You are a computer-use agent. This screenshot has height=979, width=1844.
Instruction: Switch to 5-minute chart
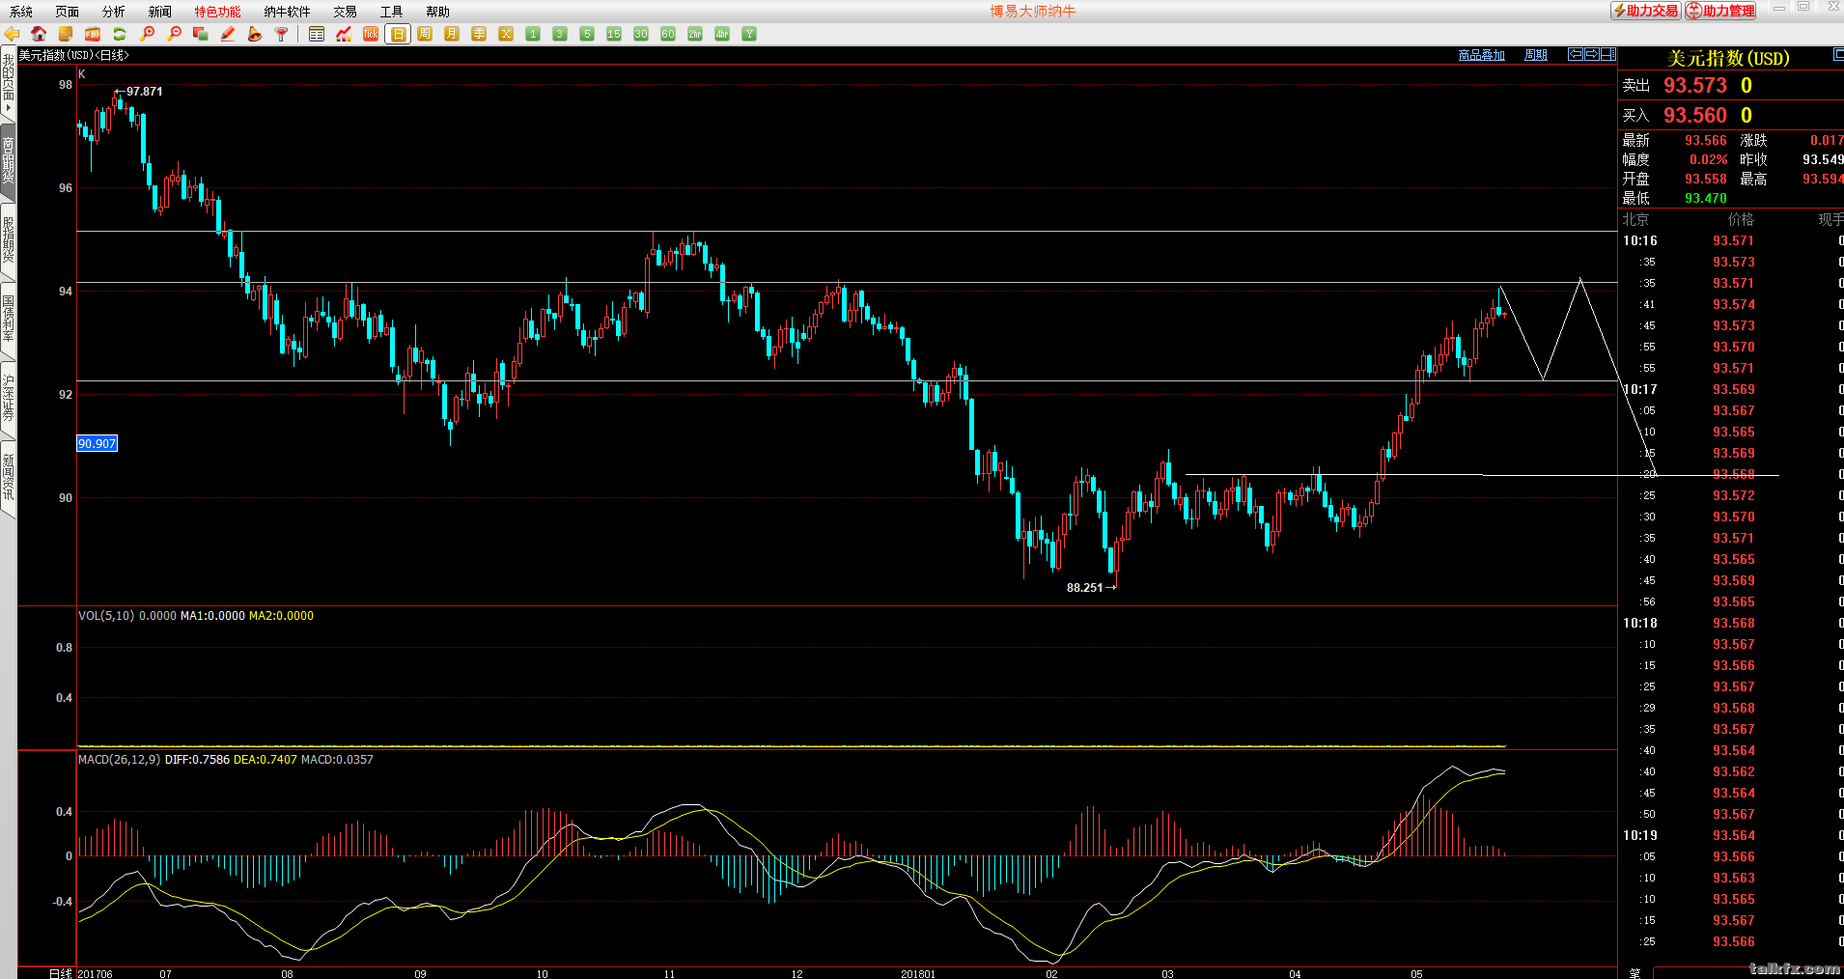(x=587, y=34)
